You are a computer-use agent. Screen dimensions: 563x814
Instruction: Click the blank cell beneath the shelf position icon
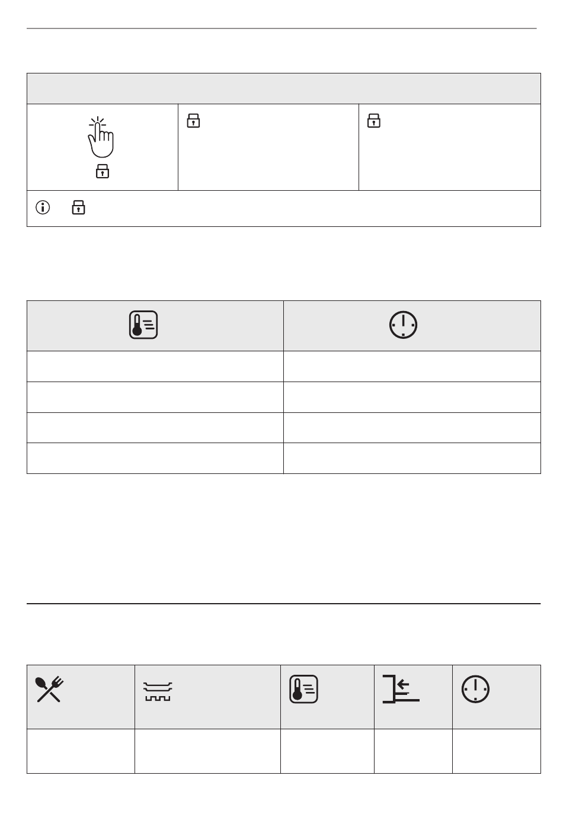[413, 751]
